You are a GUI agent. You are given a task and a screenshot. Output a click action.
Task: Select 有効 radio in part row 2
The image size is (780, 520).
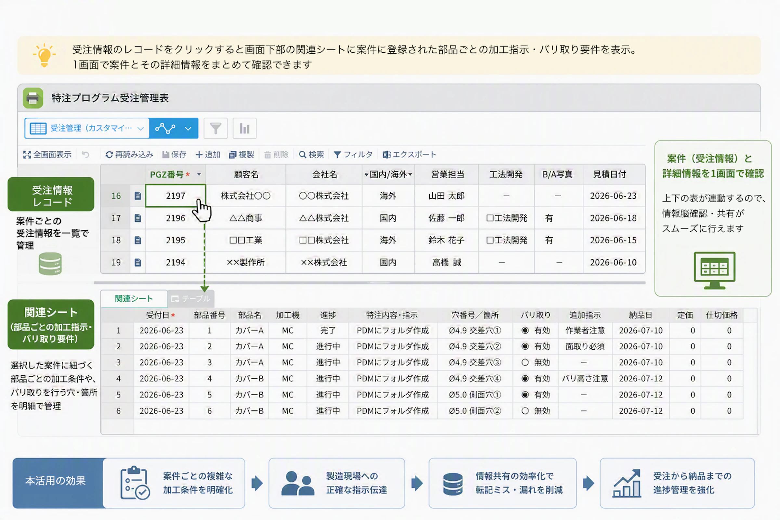pyautogui.click(x=525, y=346)
